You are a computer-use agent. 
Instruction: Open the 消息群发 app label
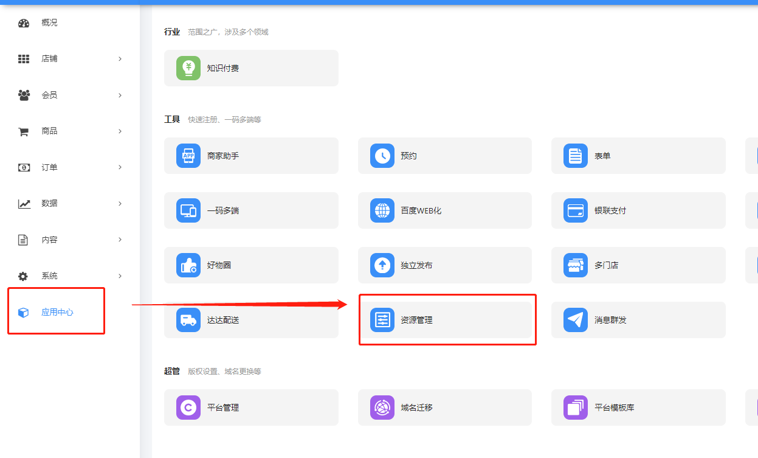click(610, 320)
